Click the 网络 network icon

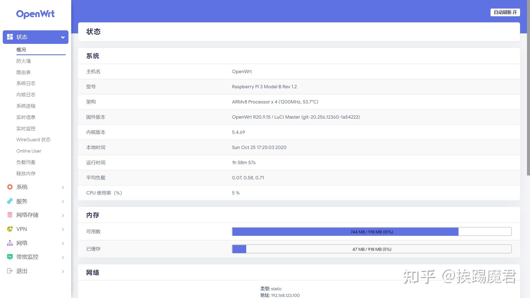coord(10,243)
